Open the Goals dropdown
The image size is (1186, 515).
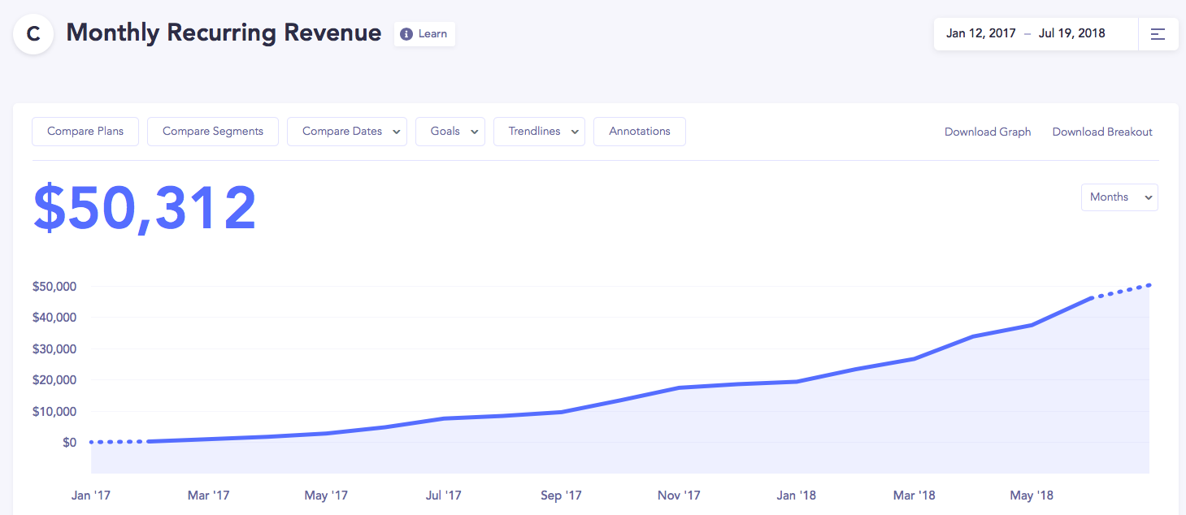point(450,132)
